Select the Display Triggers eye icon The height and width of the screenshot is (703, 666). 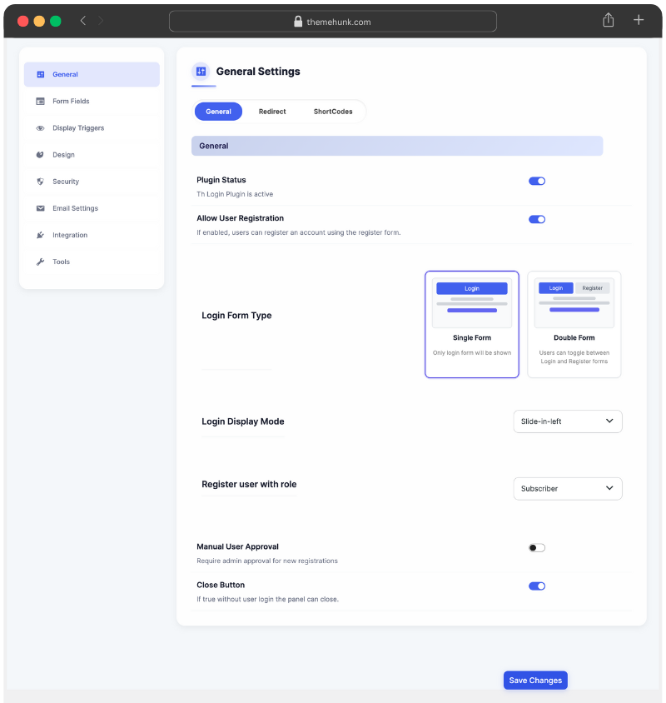click(x=40, y=127)
